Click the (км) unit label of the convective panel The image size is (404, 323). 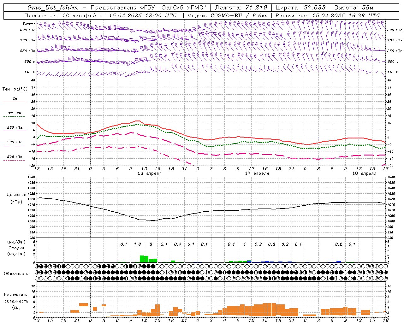click(16, 307)
